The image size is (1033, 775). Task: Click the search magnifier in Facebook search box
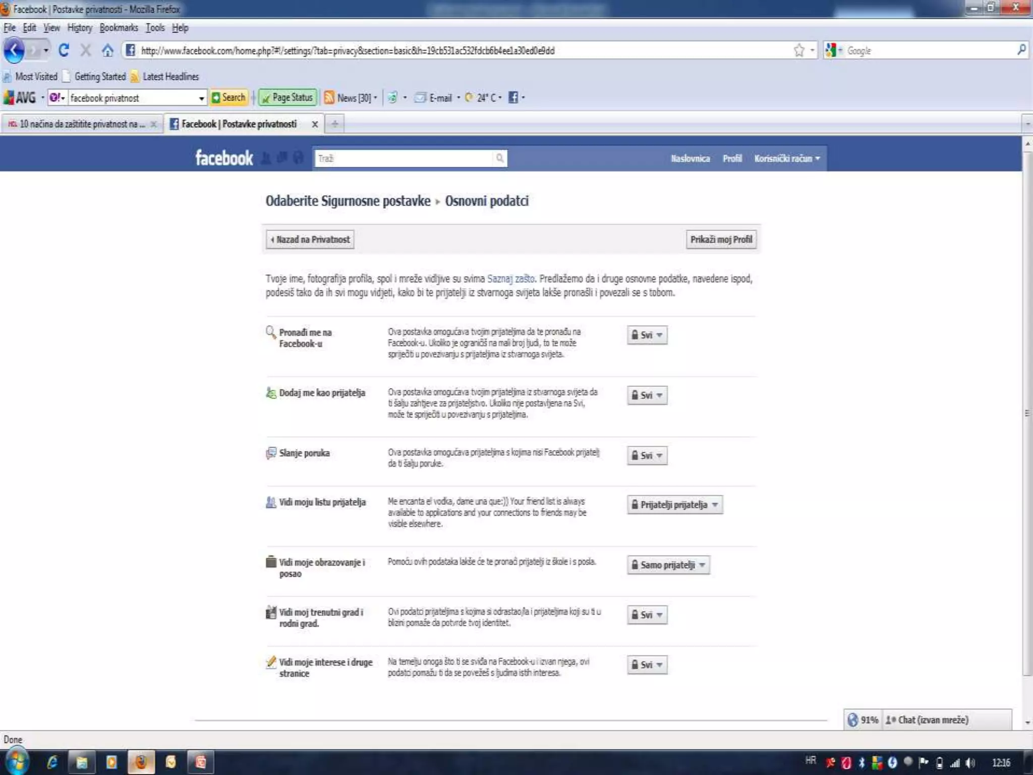(x=499, y=158)
